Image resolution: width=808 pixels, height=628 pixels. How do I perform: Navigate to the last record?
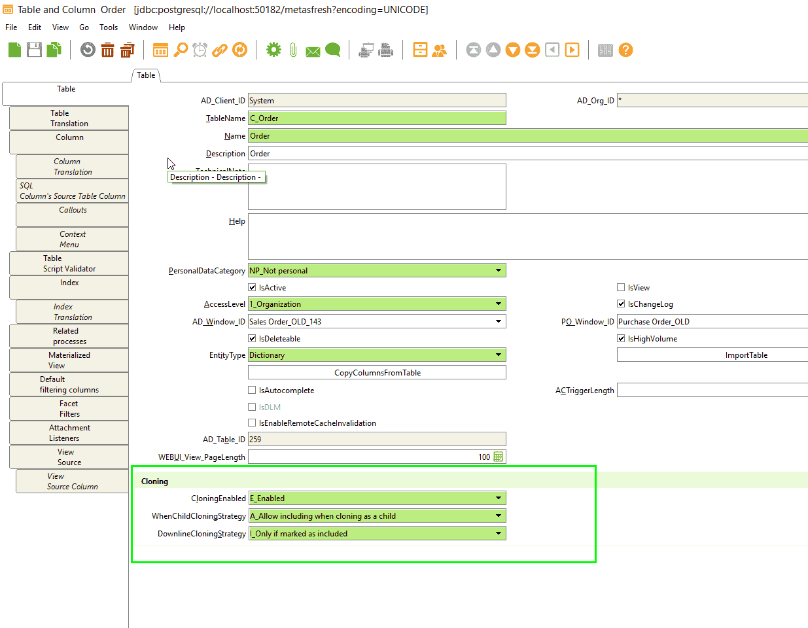532,50
